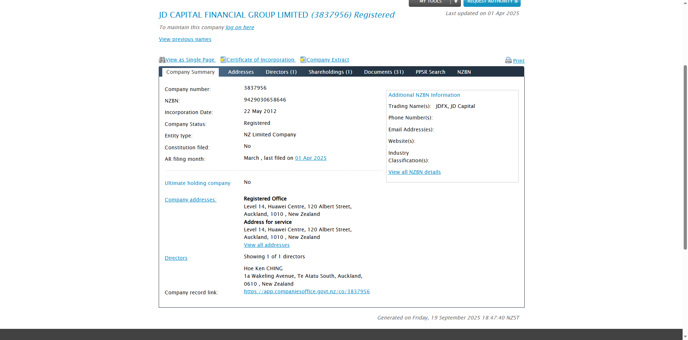Screen dimensions: 688x340
Task: Click the company title heading
Action: point(277,15)
